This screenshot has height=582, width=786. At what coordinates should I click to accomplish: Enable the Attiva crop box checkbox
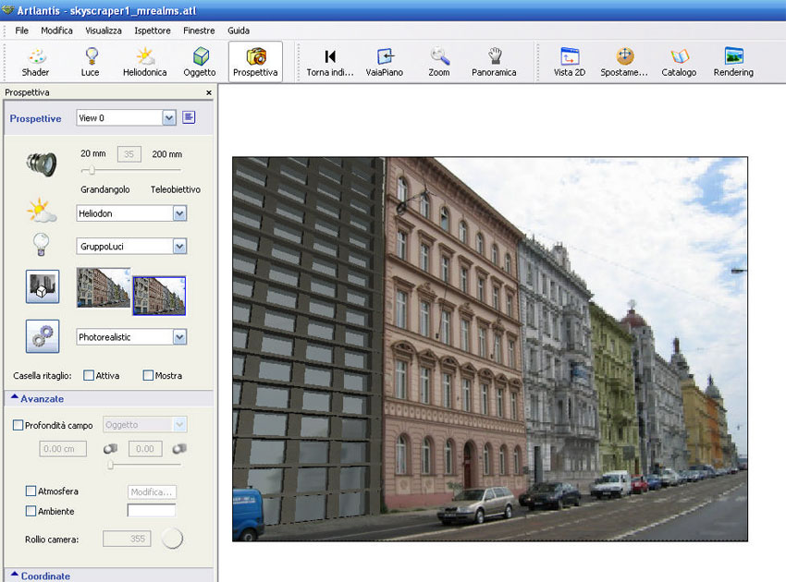click(89, 376)
